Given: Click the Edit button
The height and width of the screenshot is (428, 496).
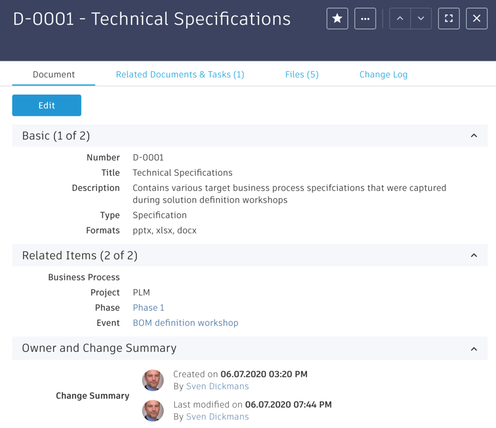Looking at the screenshot, I should 46,105.
